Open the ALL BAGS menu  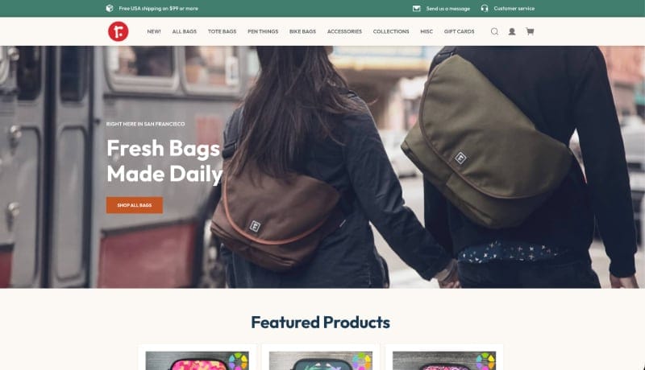185,31
